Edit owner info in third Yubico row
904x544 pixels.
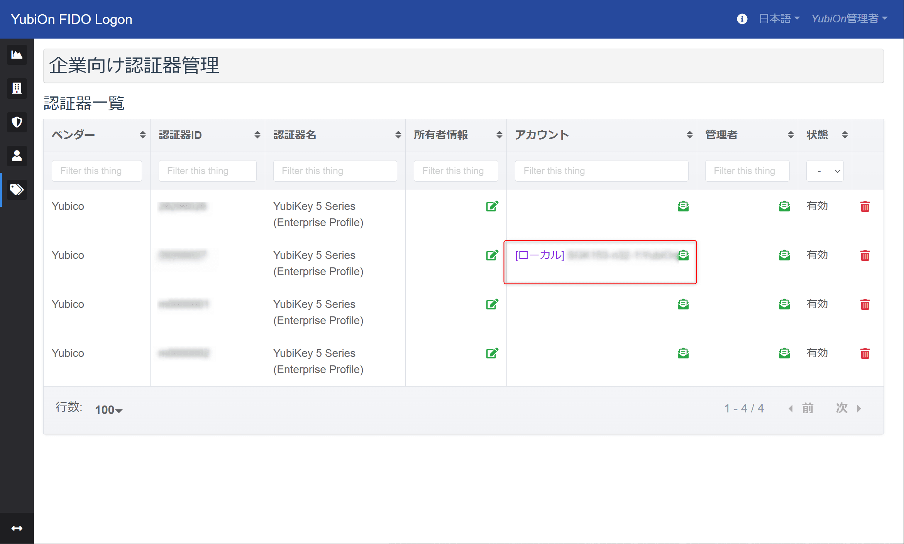click(x=492, y=304)
